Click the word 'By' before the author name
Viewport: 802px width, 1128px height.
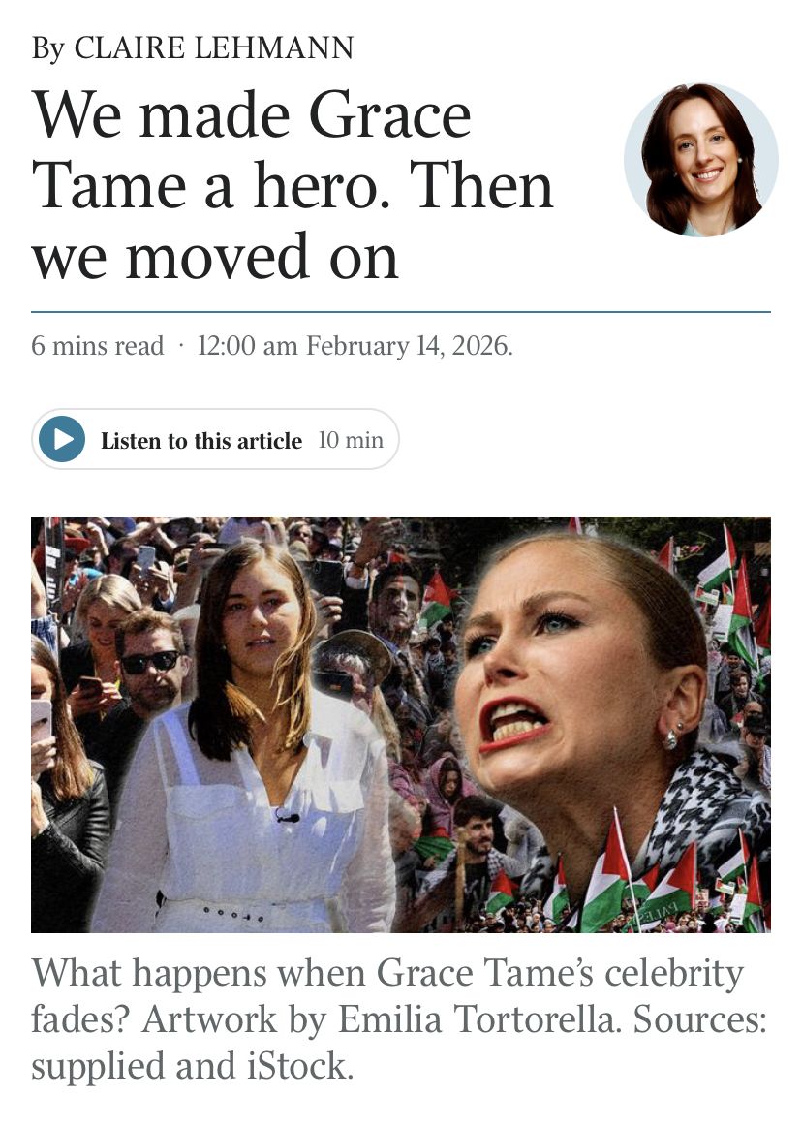(x=48, y=48)
